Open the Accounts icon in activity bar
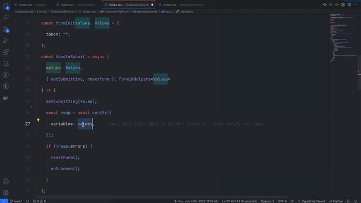 pyautogui.click(x=6, y=182)
